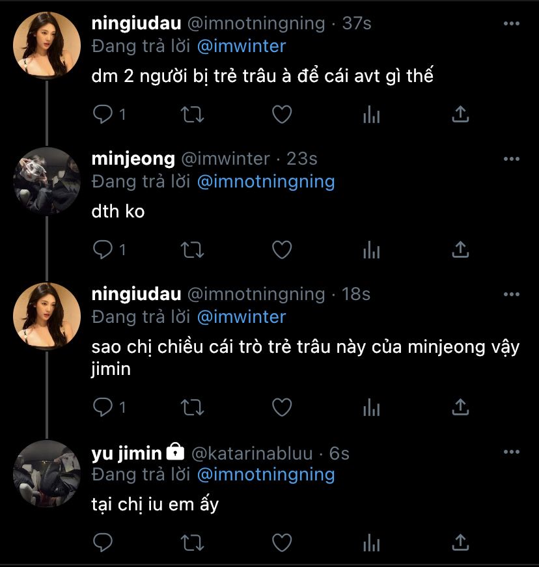Share yu jimin's tweet
539x567 pixels.
click(x=460, y=542)
